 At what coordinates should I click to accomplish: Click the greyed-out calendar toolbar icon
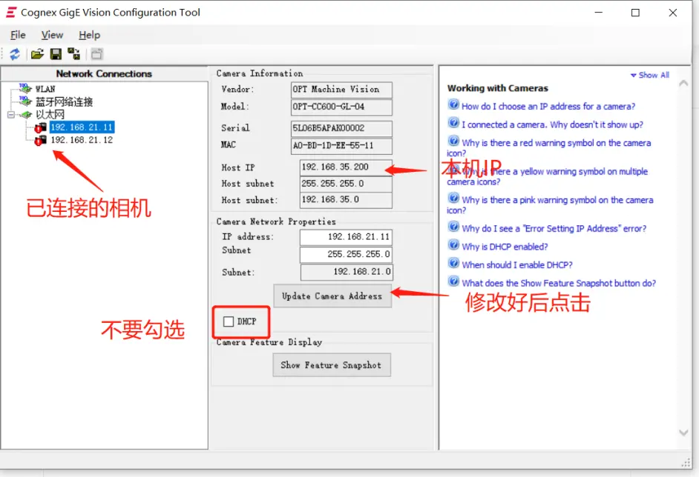[96, 54]
